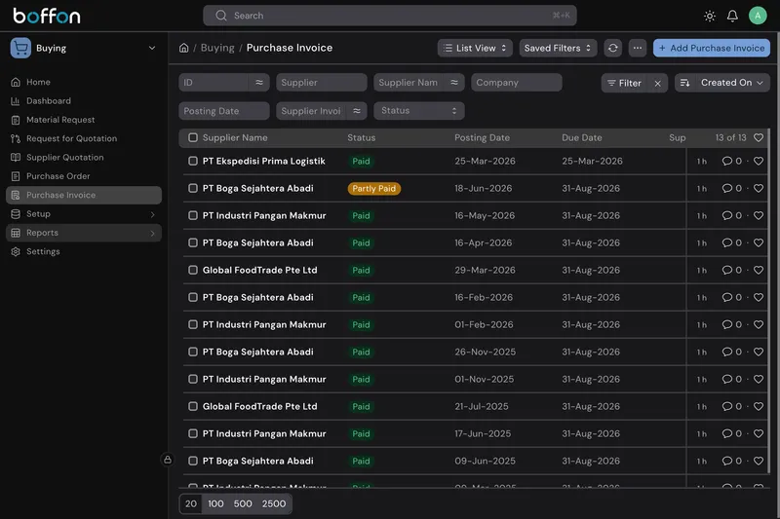Viewport: 780px width, 519px height.
Task: Clear filters with the X button
Action: click(x=657, y=84)
